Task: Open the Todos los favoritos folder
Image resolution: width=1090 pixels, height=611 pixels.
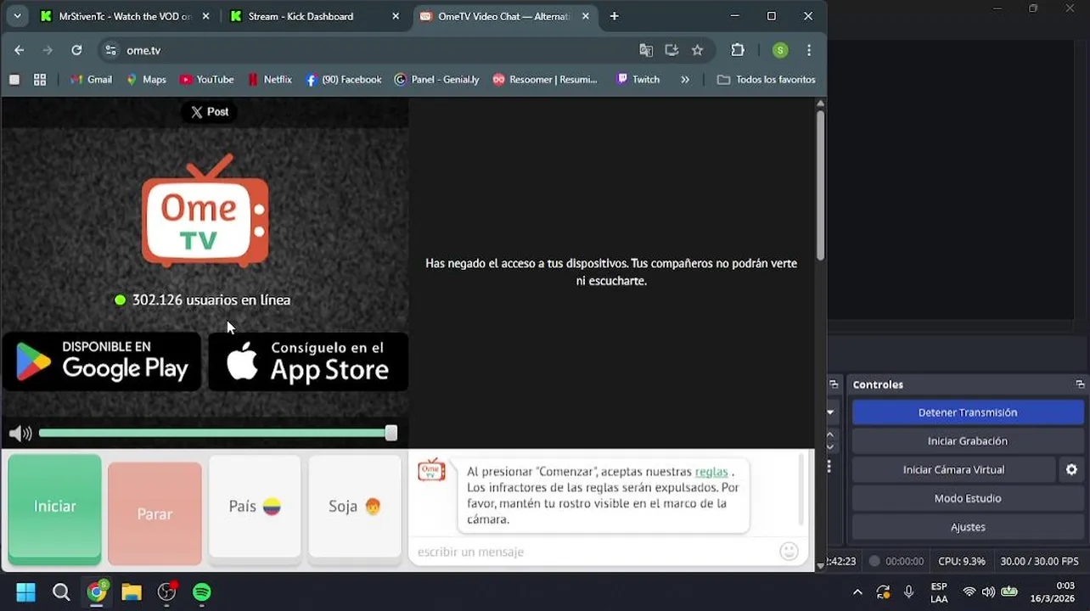Action: (767, 80)
